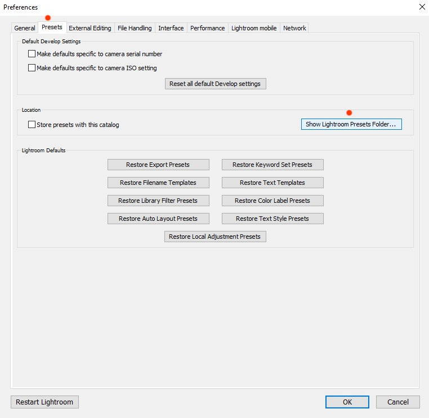
Task: Confirm preferences with OK
Action: point(347,402)
